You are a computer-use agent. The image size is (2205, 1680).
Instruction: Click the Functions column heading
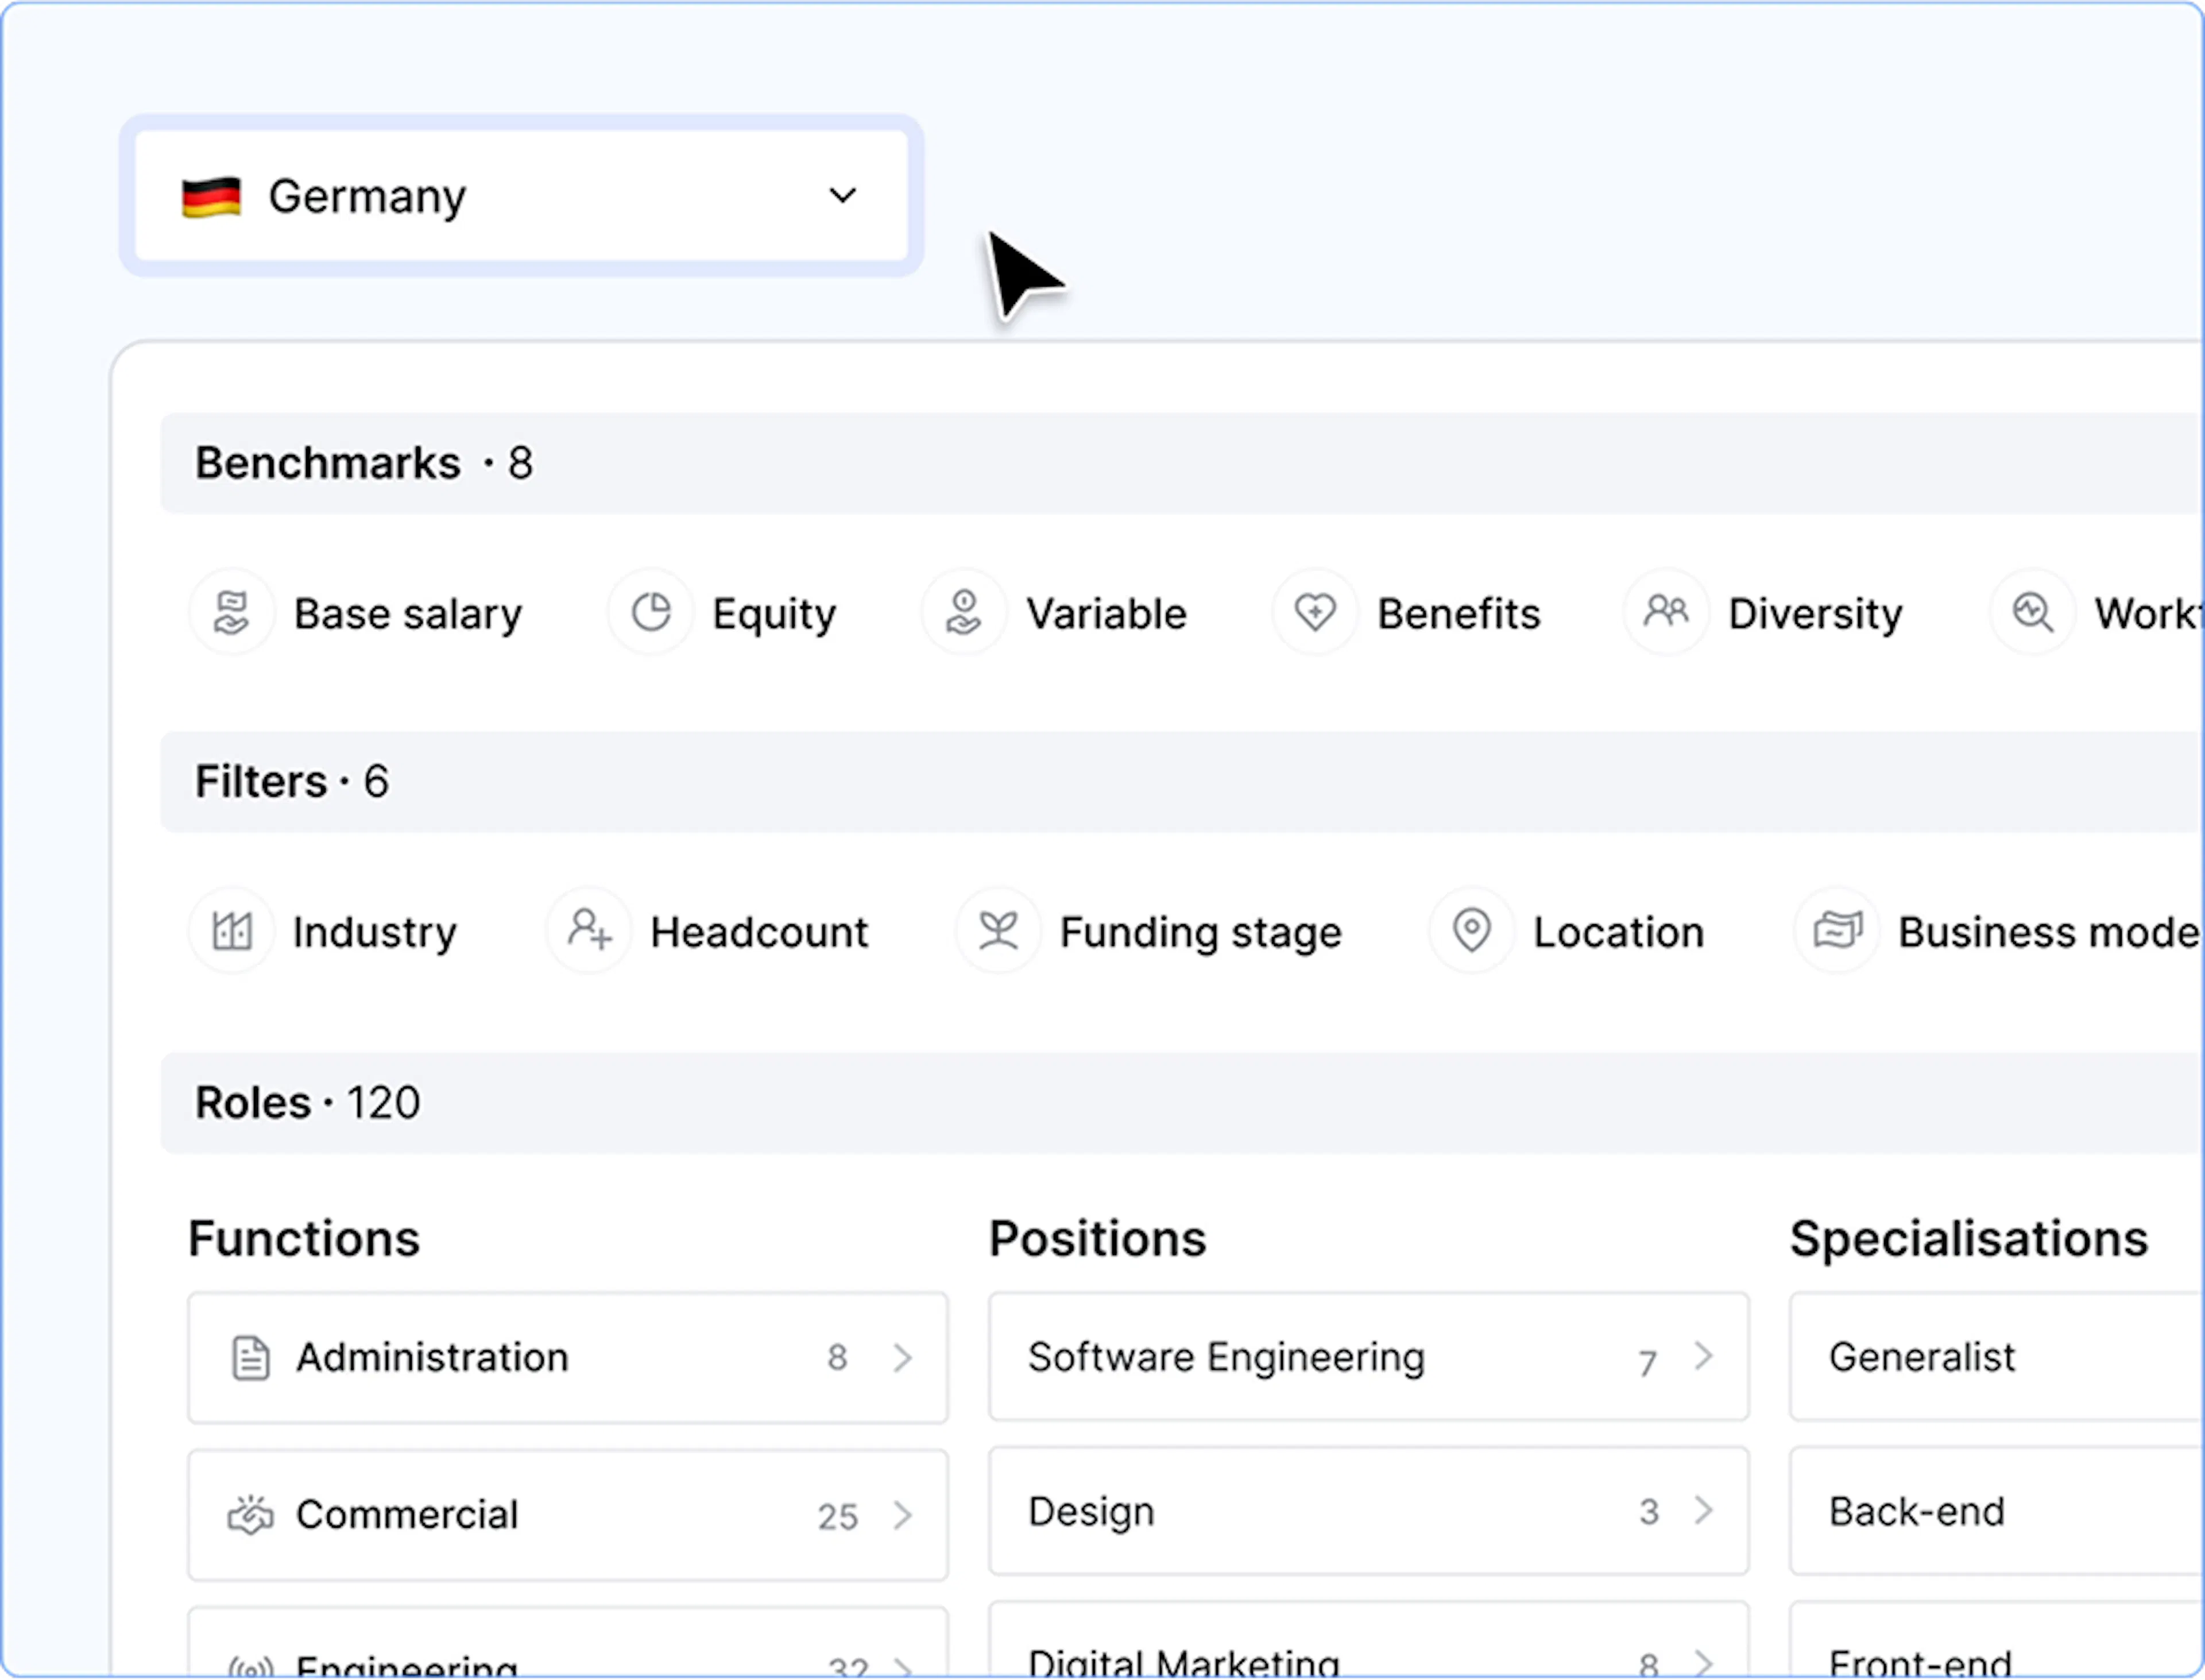click(x=304, y=1238)
